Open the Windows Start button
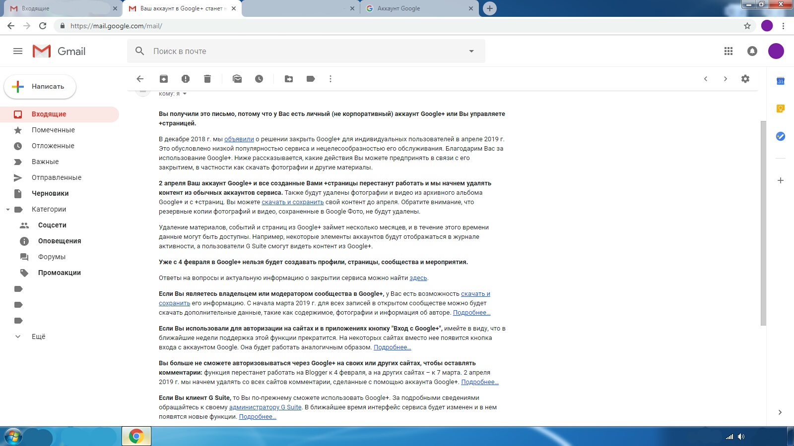 point(13,436)
